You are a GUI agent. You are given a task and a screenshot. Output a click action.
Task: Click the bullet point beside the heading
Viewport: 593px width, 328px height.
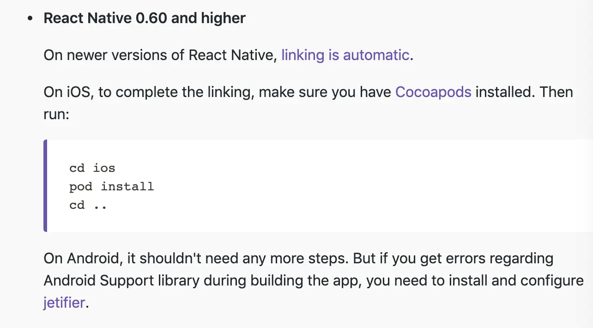click(x=30, y=19)
